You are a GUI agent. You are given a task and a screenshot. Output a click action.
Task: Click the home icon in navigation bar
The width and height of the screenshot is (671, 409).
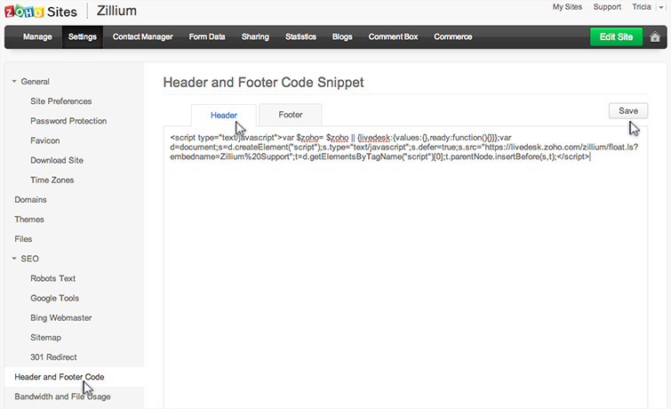tap(655, 36)
